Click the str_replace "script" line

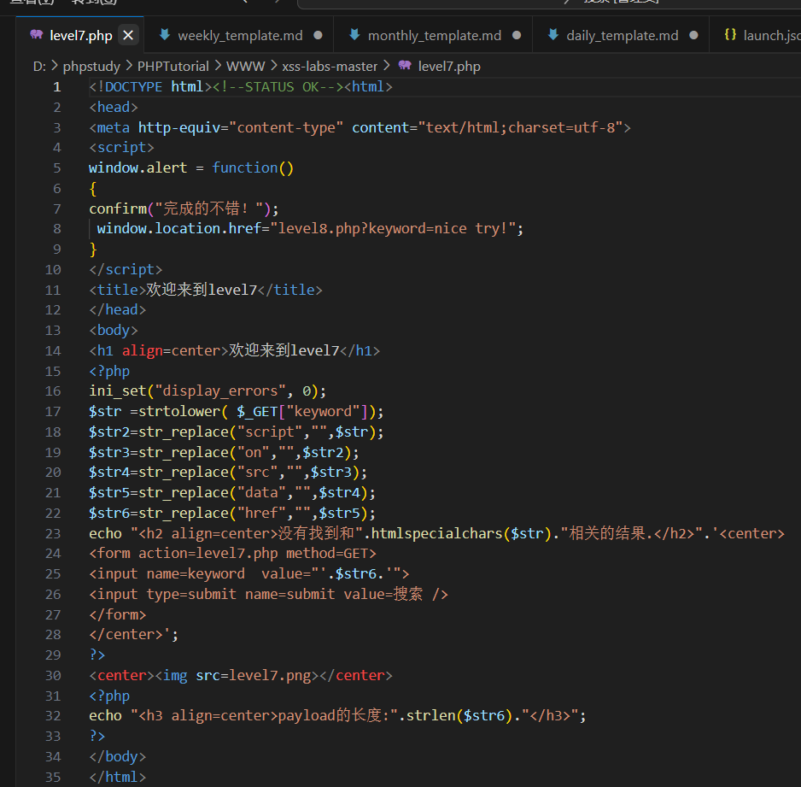[236, 432]
